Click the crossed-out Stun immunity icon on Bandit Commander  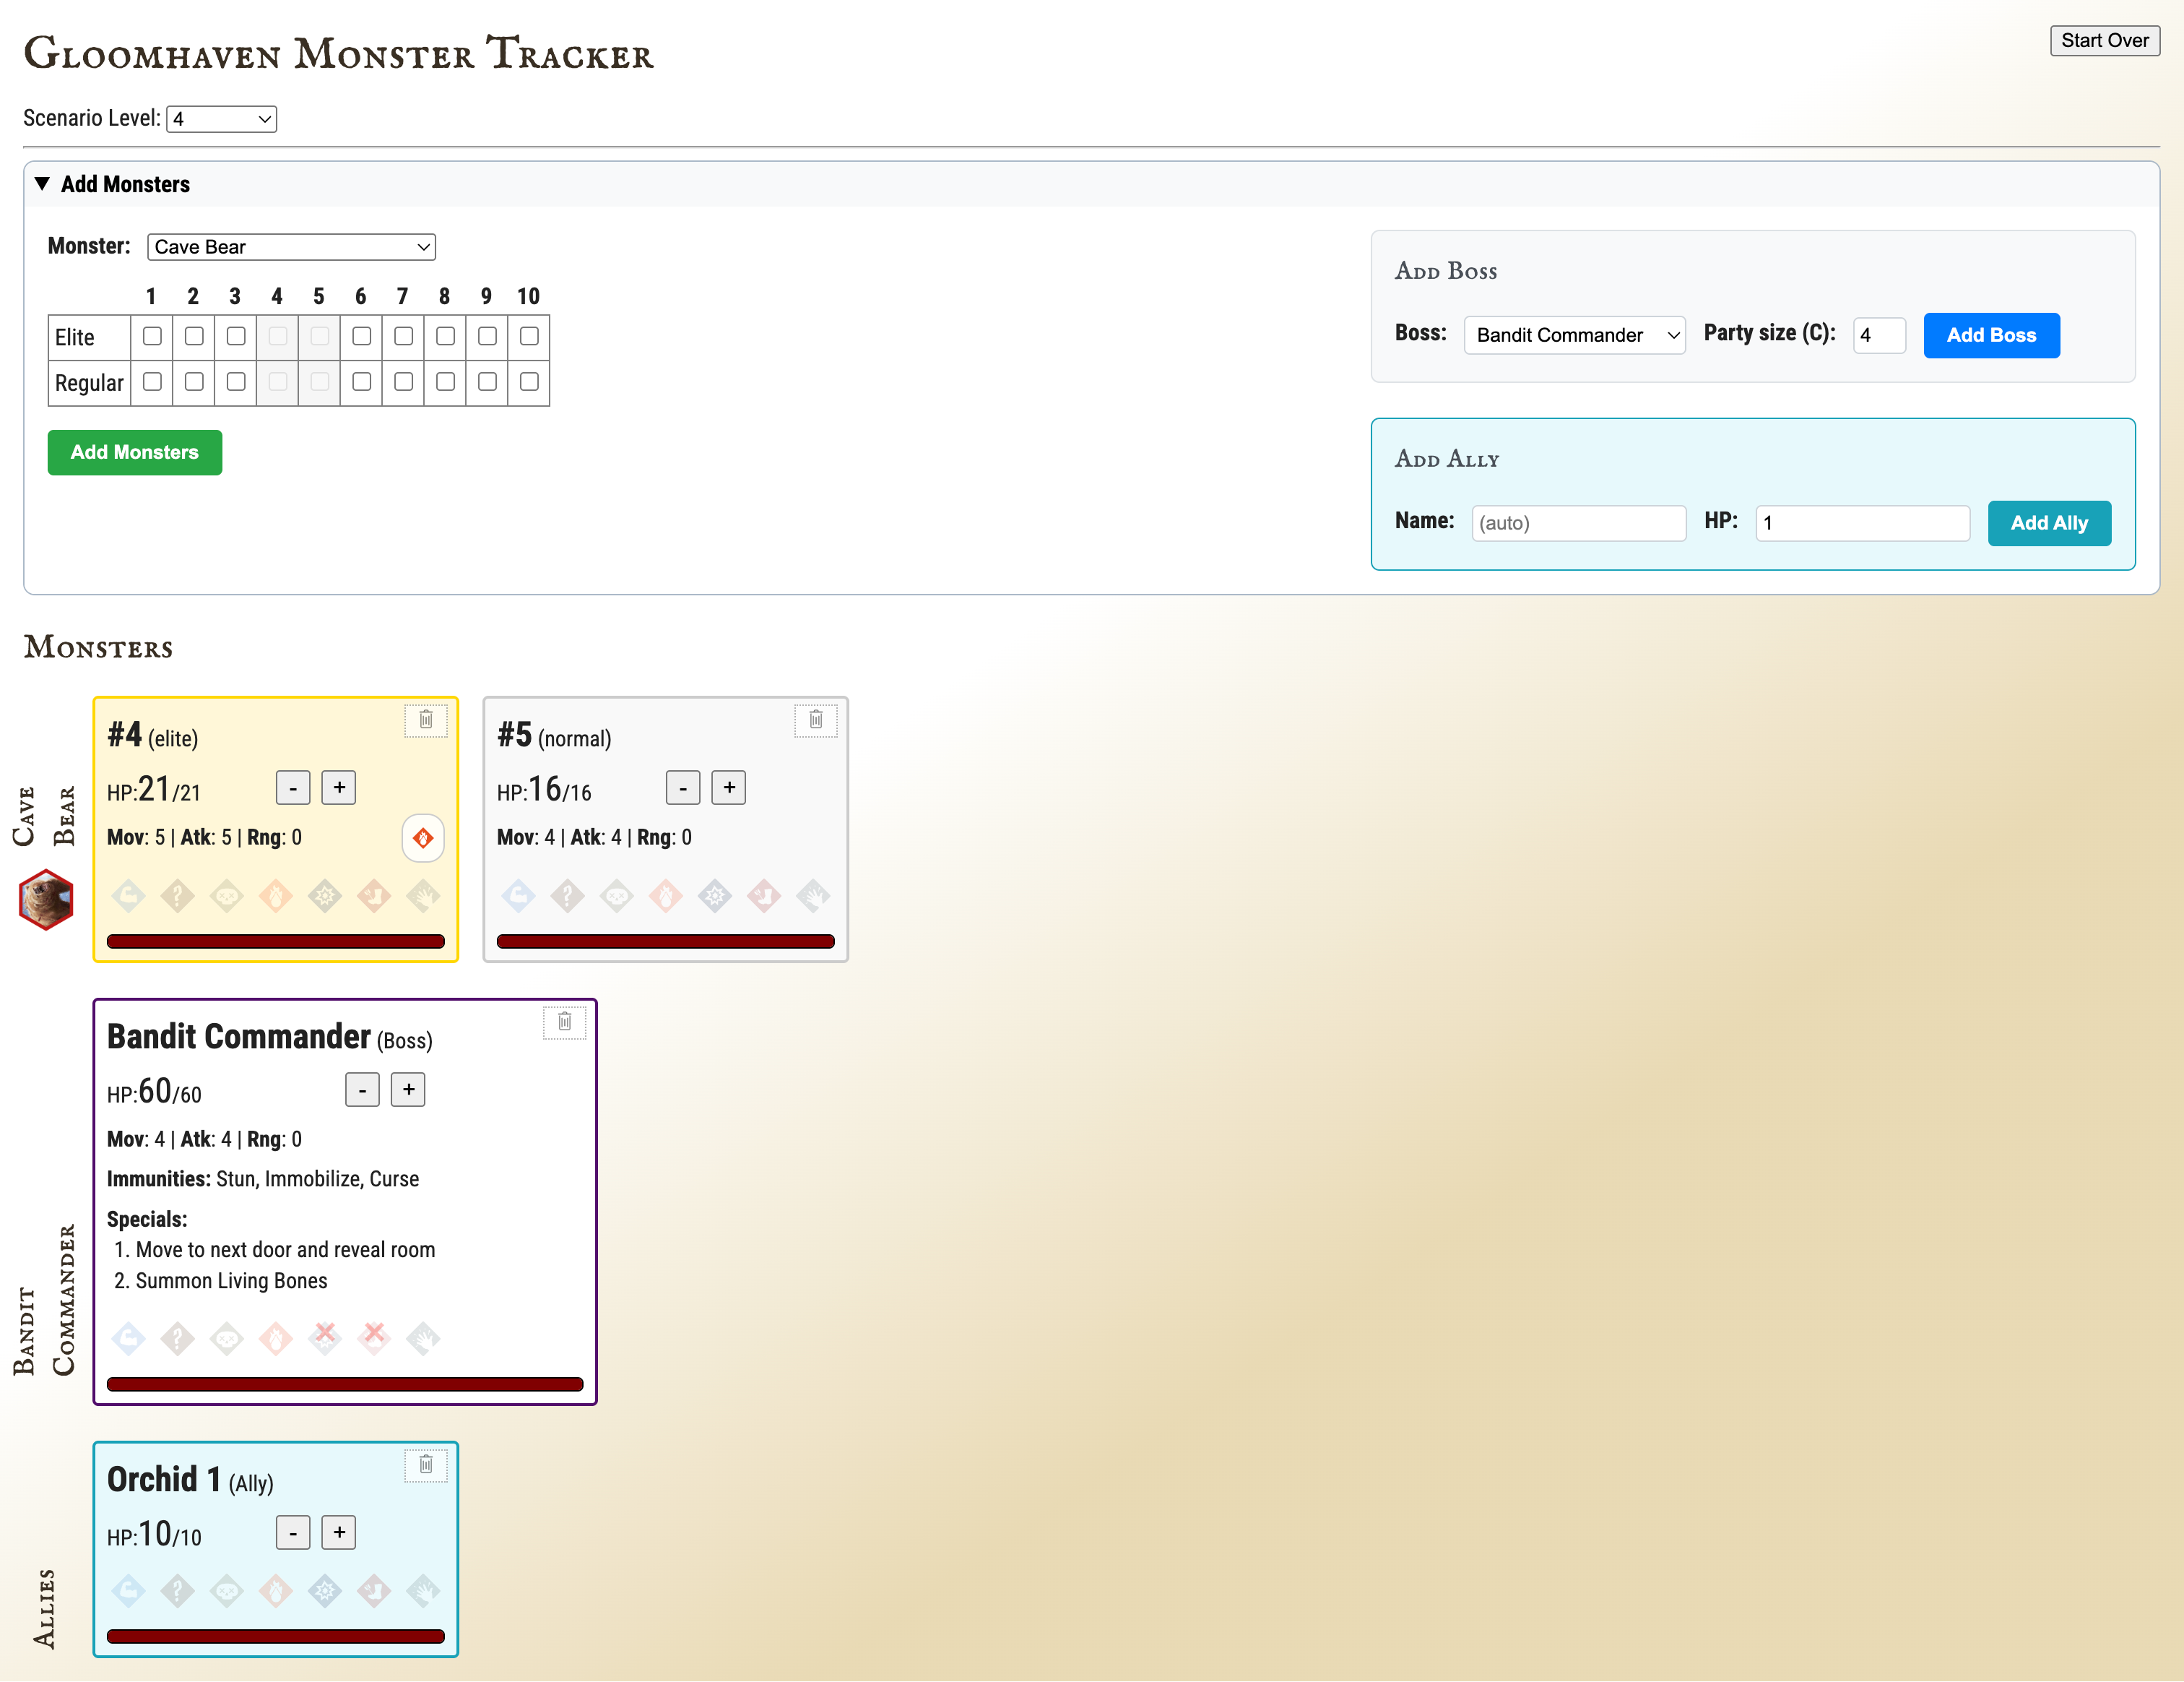325,1339
